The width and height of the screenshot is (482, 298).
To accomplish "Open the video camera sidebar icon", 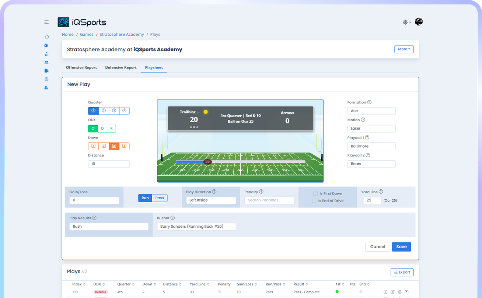I will (46, 71).
